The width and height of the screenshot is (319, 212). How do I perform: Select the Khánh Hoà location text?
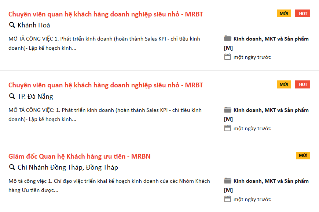[x=34, y=25]
